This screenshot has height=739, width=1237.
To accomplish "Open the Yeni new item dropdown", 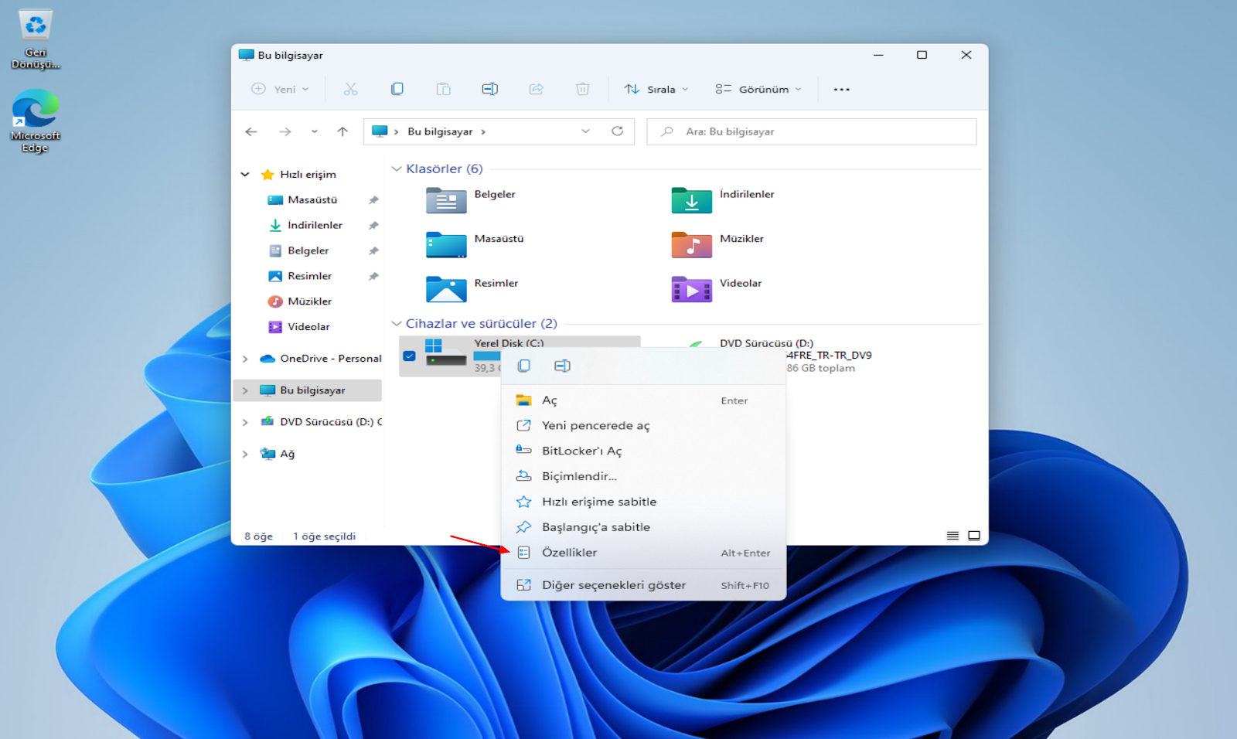I will [280, 89].
